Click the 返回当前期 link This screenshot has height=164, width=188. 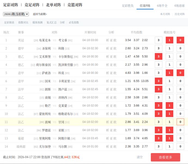coord(40,14)
